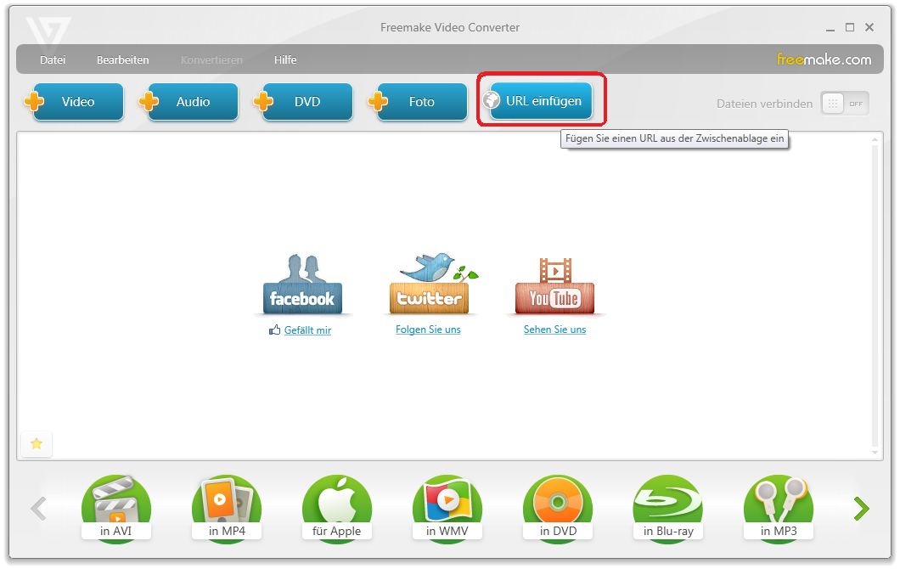This screenshot has height=569, width=900.
Task: Click the in DVD burn icon
Action: pos(557,509)
